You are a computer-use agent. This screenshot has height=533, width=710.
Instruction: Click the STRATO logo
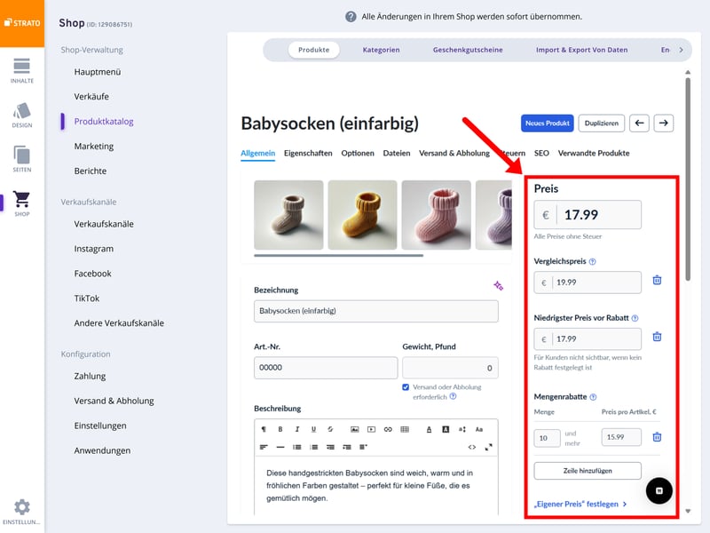pyautogui.click(x=22, y=23)
